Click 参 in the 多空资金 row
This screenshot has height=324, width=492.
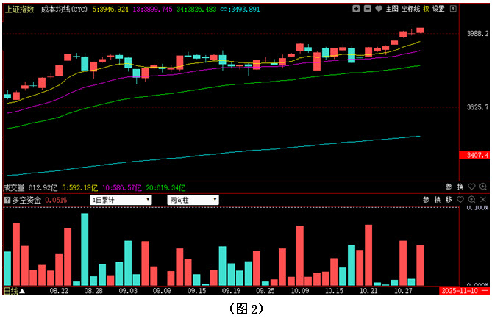(x=426, y=200)
